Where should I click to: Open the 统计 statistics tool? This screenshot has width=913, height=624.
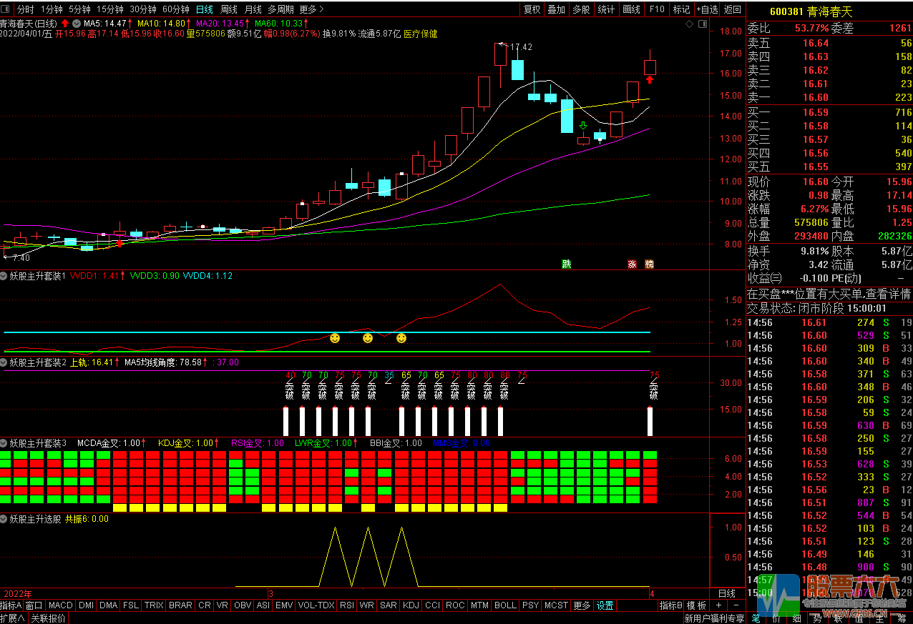606,9
